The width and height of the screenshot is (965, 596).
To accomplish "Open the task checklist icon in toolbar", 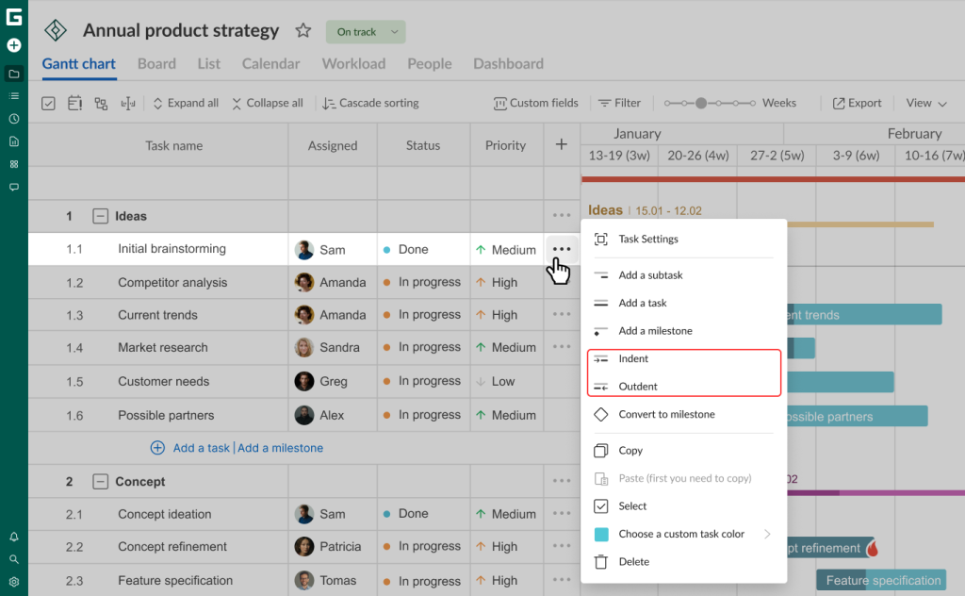I will 48,103.
